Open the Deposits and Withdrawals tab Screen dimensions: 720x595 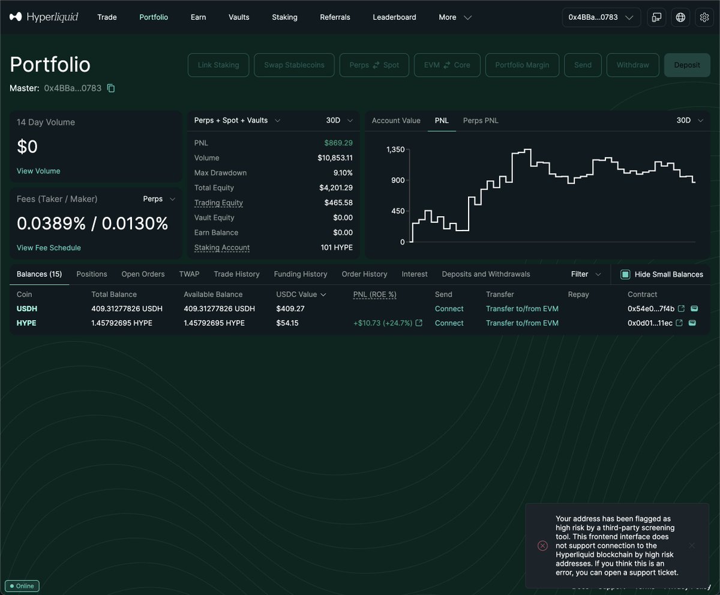tap(486, 274)
